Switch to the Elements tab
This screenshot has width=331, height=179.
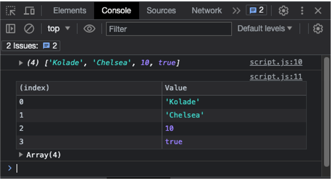[70, 11]
